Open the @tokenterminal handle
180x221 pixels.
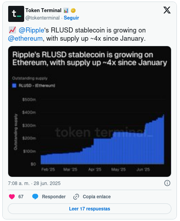42,18
